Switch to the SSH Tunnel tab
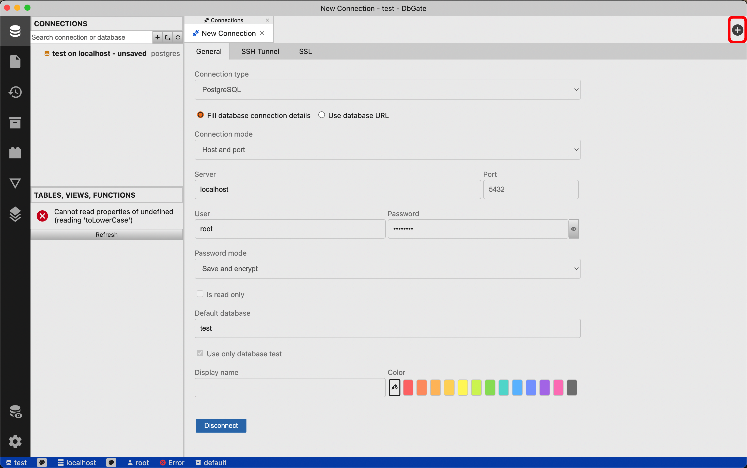Screen dimensions: 747x468 (x=260, y=51)
